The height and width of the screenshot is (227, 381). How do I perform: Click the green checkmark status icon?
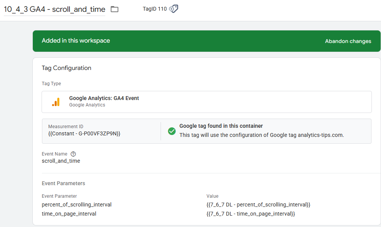pyautogui.click(x=172, y=131)
